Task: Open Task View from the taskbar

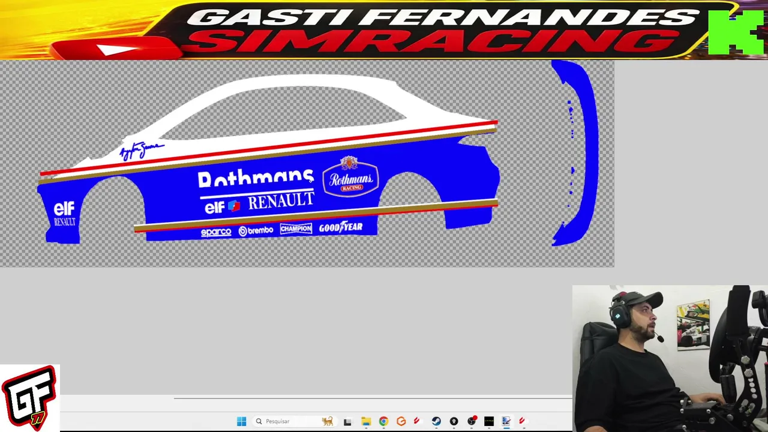Action: pyautogui.click(x=347, y=421)
